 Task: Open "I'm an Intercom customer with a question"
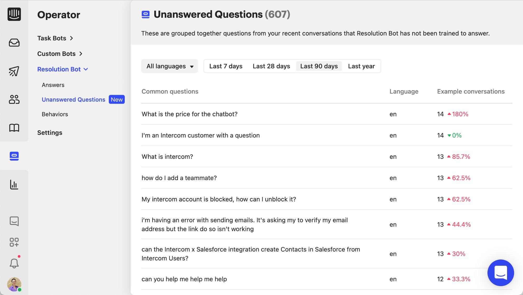201,135
